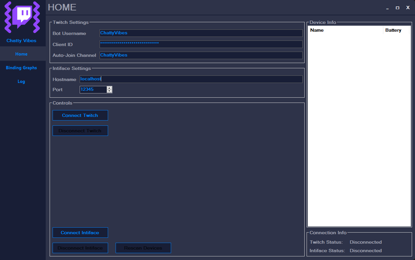Decrease the Port value with down arrow

point(109,91)
